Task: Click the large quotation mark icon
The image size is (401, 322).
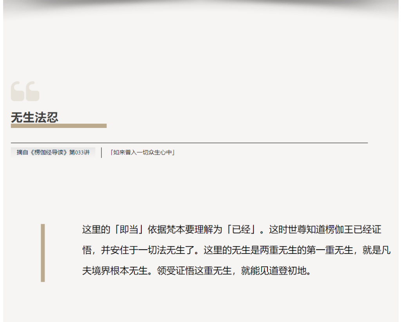Action: [25, 91]
